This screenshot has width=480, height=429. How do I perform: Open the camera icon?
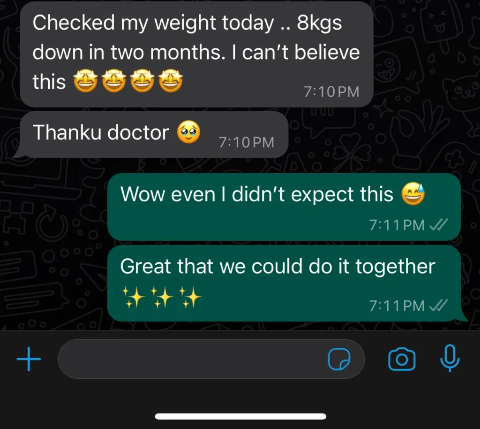point(402,359)
